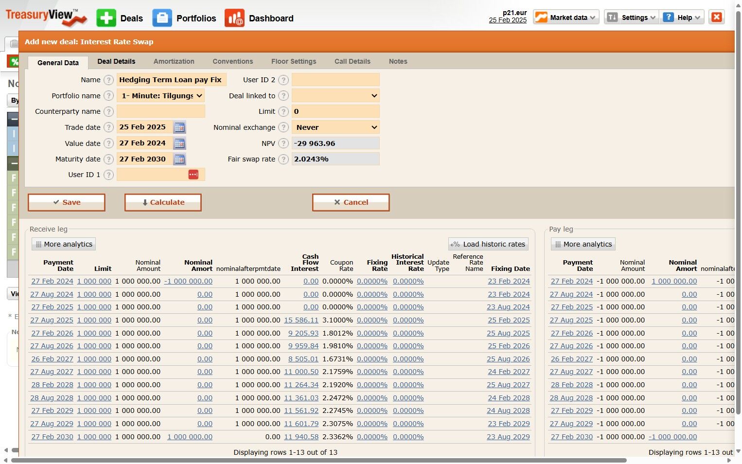
Task: Open the Maturity date calendar icon
Action: pos(179,159)
